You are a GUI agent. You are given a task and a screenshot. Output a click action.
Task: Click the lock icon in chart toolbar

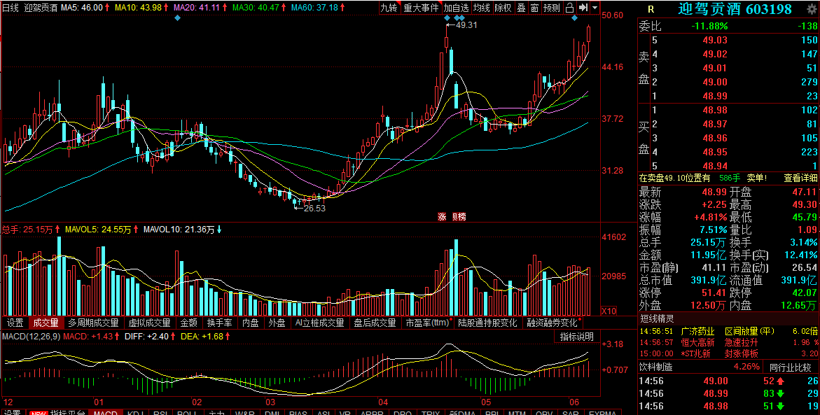(x=569, y=8)
